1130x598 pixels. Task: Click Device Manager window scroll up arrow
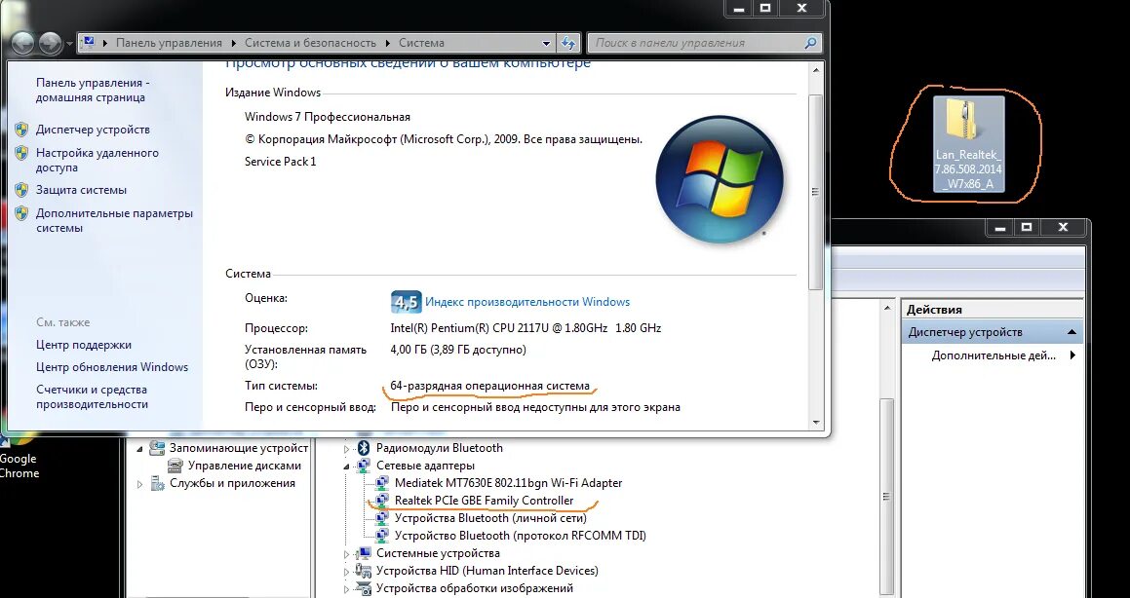point(888,308)
